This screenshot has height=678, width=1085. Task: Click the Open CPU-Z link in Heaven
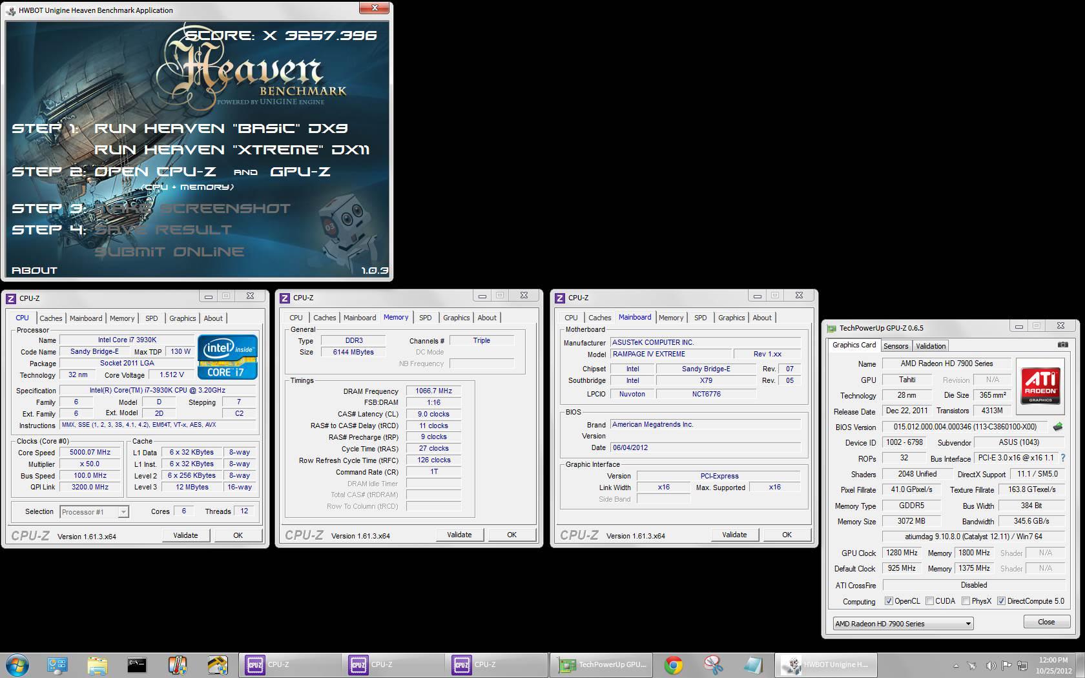point(154,172)
